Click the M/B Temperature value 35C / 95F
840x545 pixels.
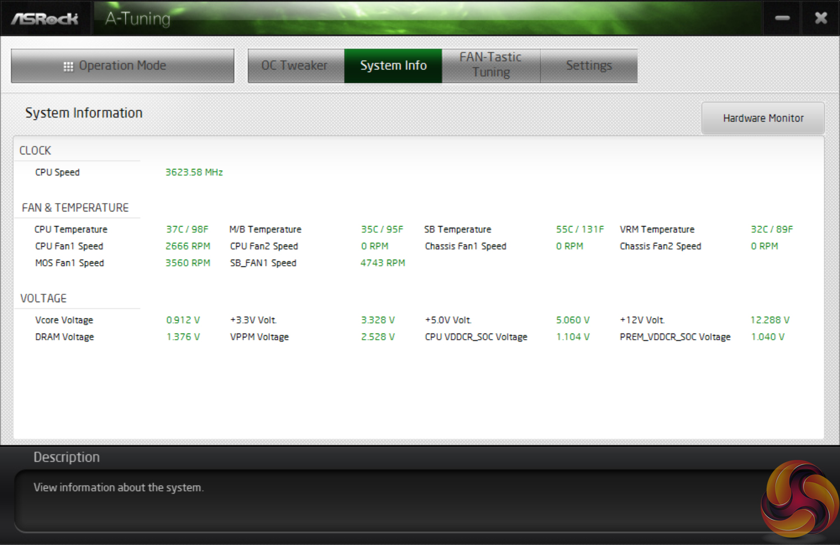pyautogui.click(x=382, y=229)
